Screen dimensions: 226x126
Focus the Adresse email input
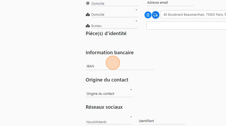pos(170,3)
